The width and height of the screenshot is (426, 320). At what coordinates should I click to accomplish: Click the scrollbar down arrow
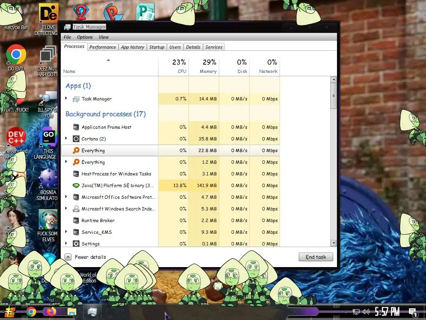[x=334, y=243]
